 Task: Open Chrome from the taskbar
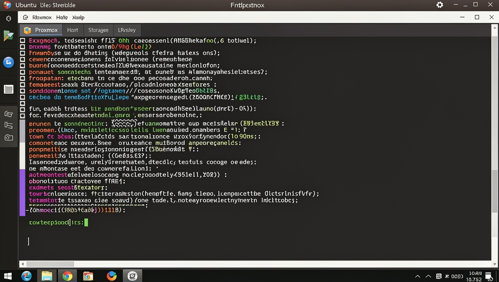(67, 276)
